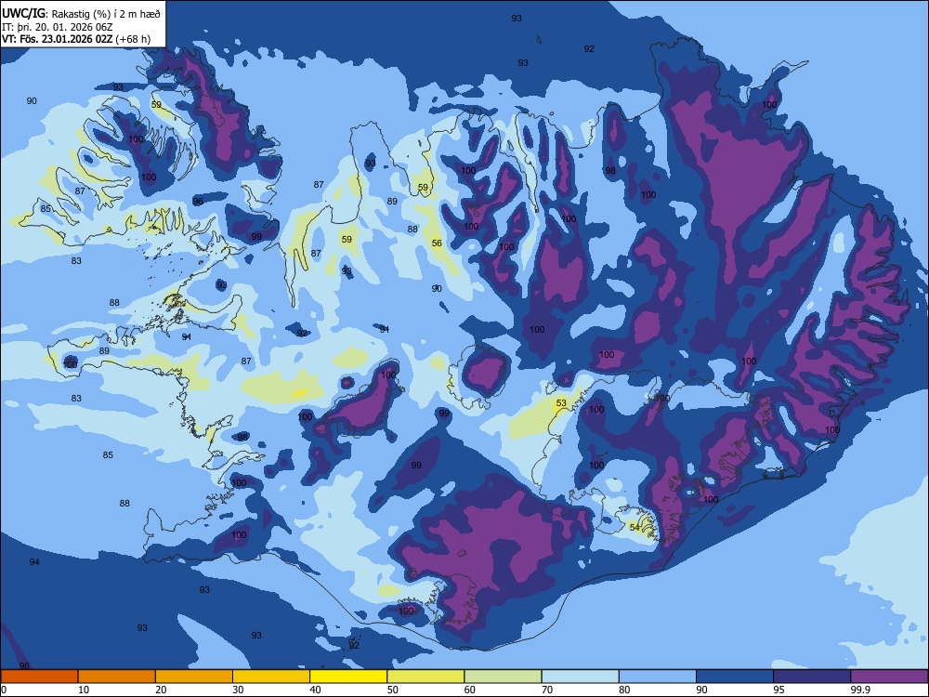Click the legend tick label '30'

(238, 690)
